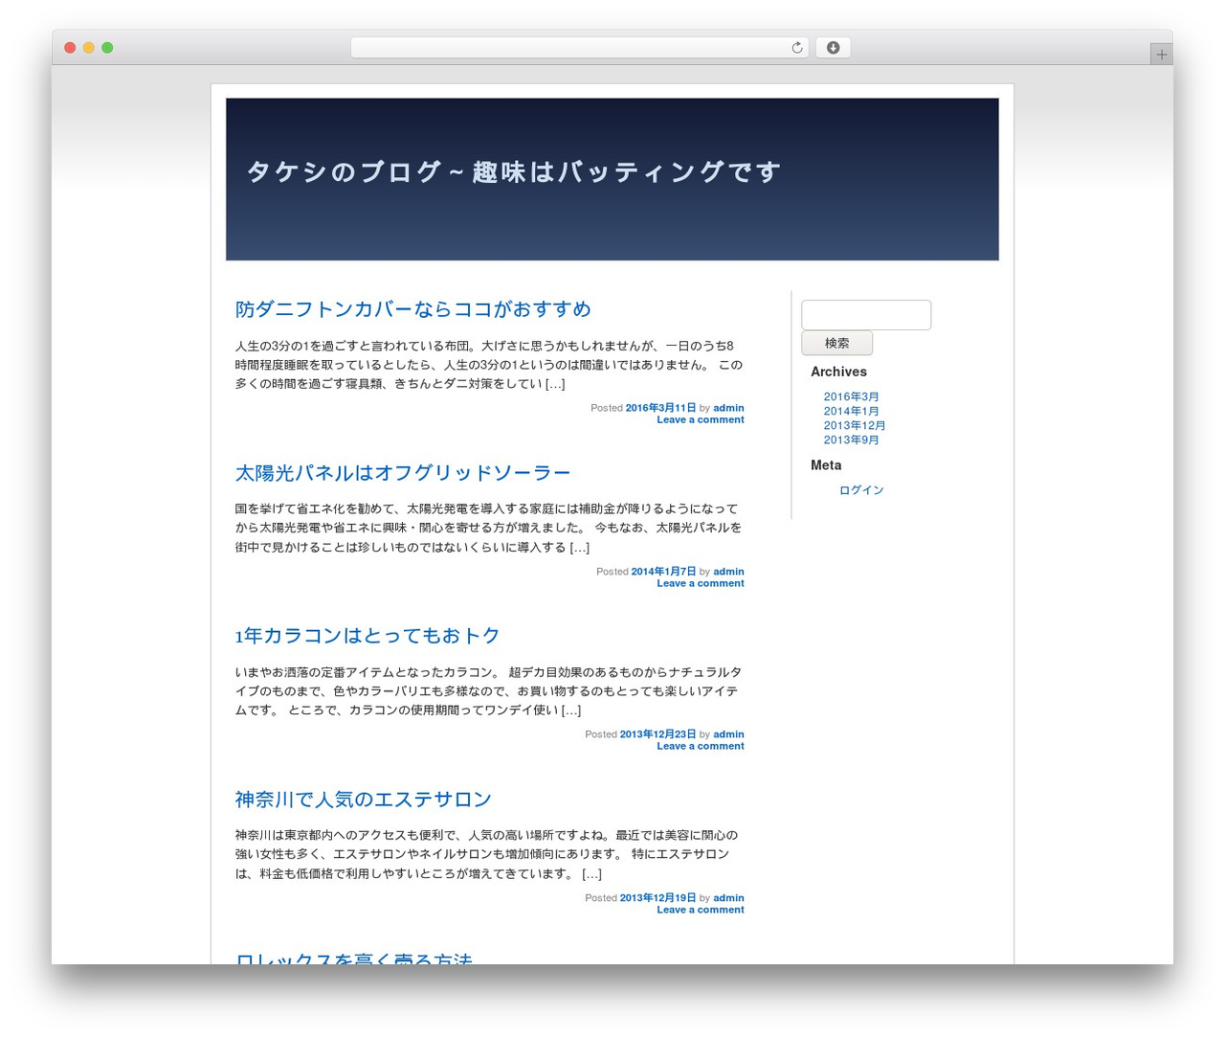Open the browser downloads icon
1225x1038 pixels.
tap(833, 48)
